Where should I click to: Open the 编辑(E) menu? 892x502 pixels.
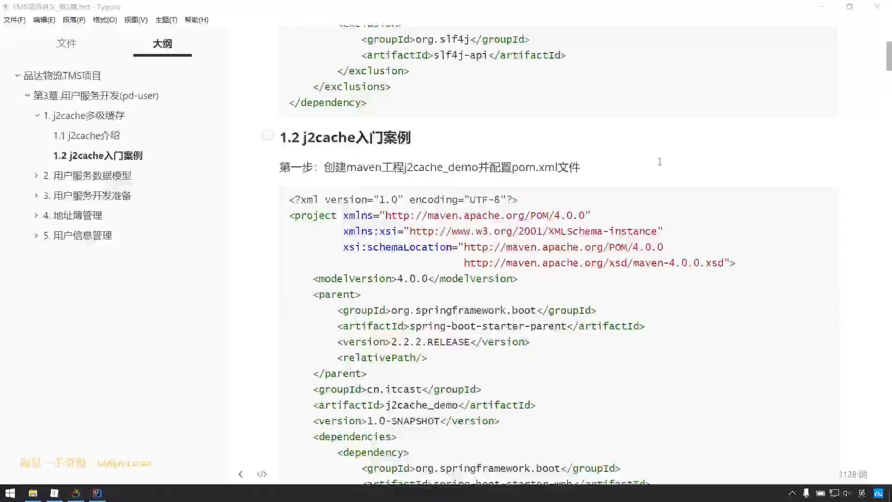44,20
